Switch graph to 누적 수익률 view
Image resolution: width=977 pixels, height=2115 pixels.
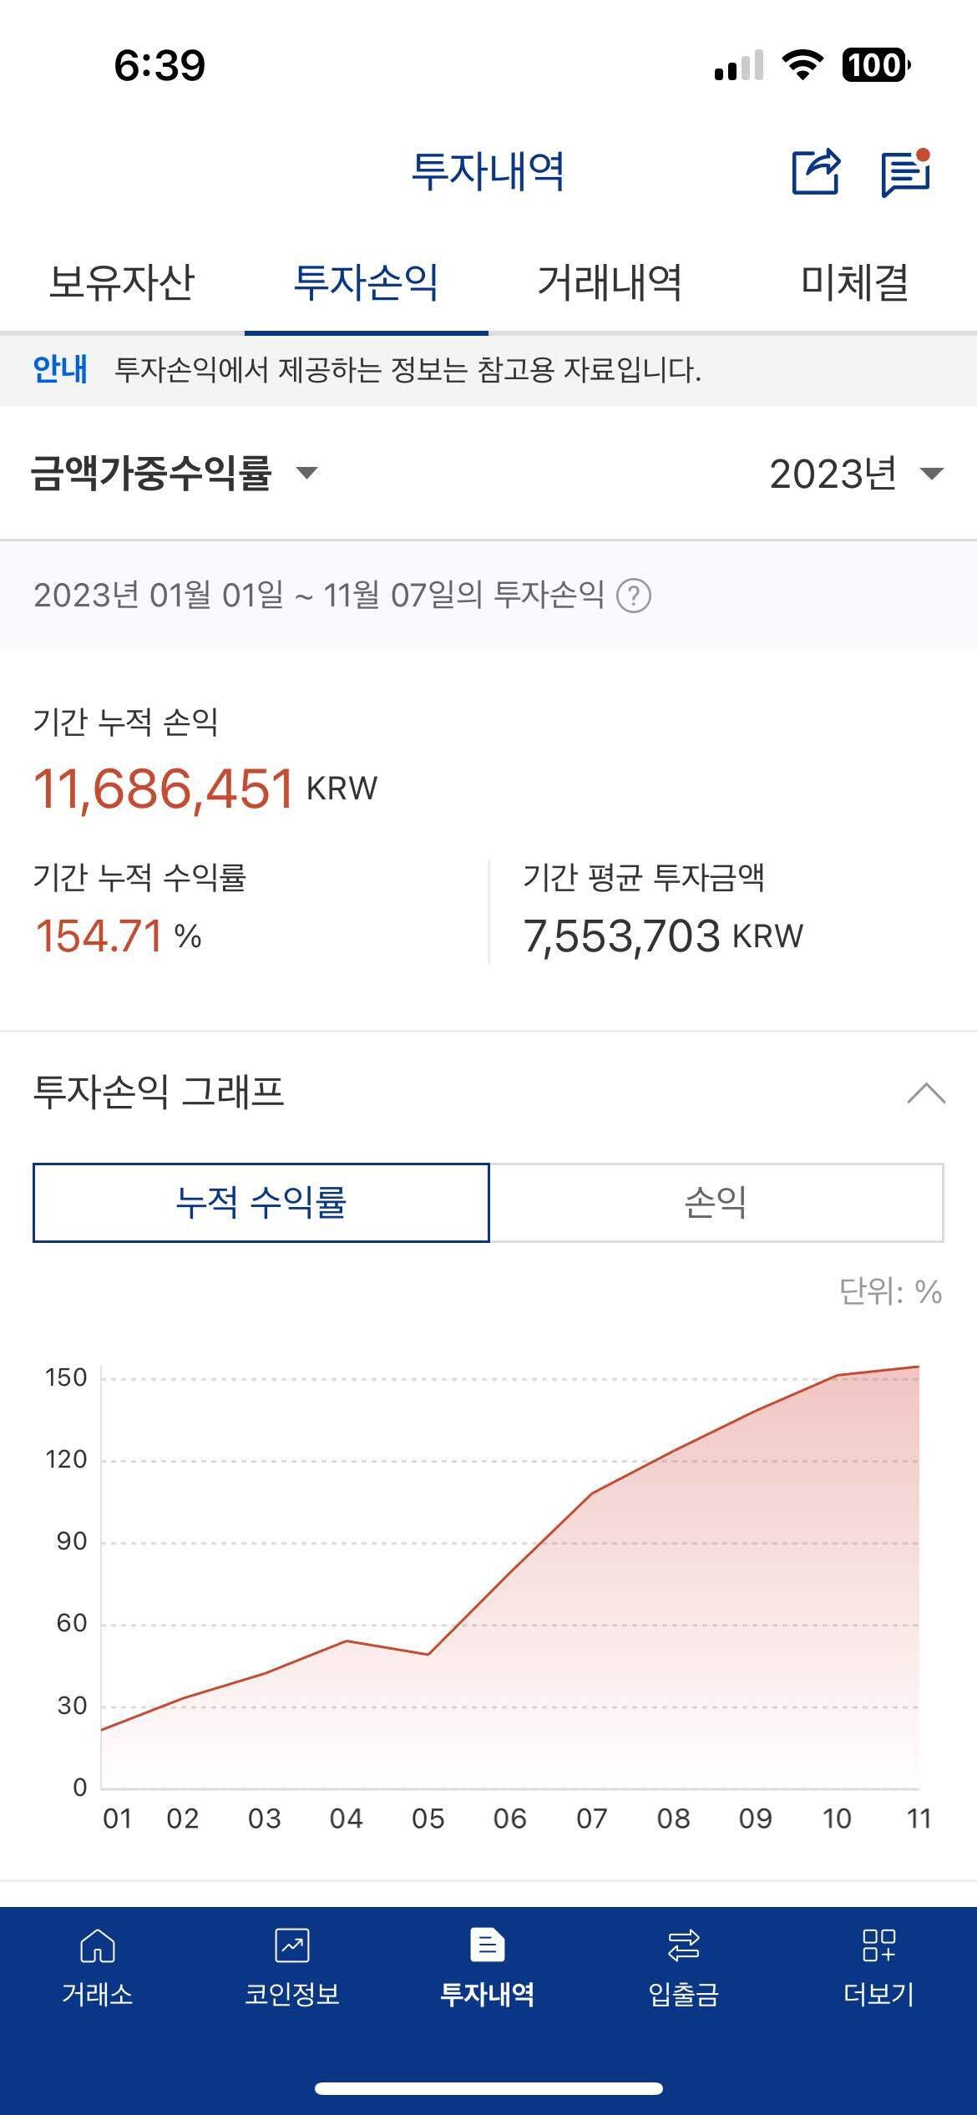[261, 1203]
